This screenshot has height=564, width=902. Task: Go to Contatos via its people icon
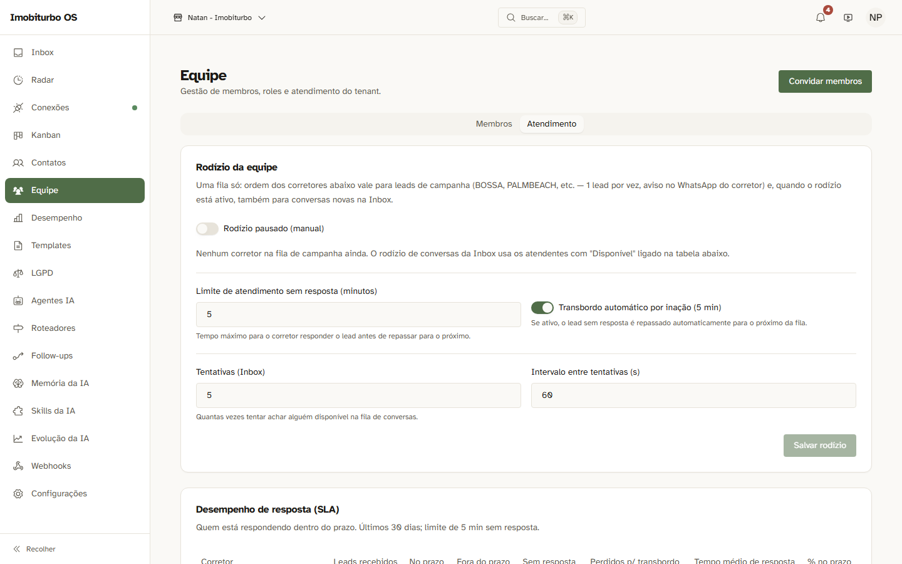click(18, 163)
